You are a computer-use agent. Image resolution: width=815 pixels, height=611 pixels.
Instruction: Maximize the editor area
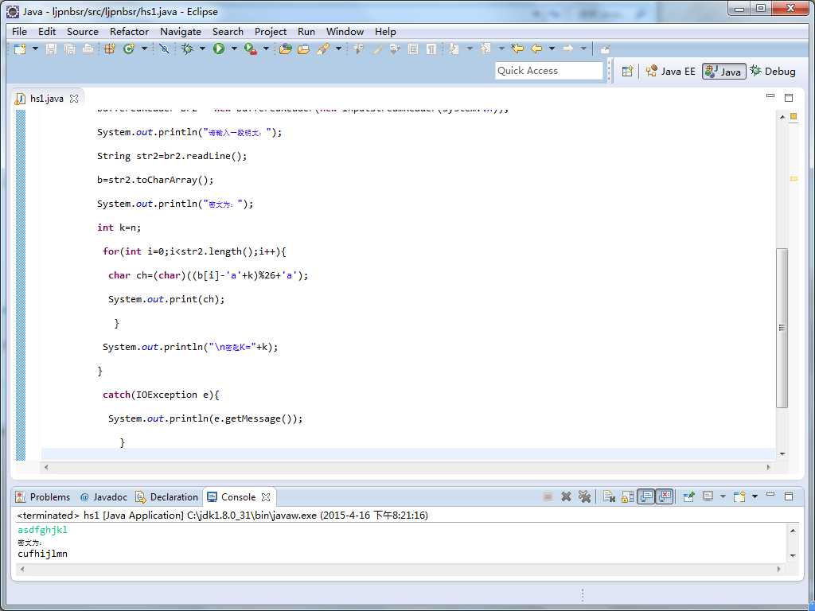(x=789, y=97)
